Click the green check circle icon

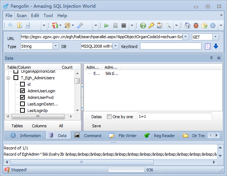coord(143,25)
